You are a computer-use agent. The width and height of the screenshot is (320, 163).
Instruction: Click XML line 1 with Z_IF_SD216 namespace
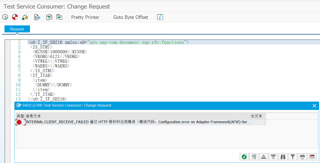pyautogui.click(x=108, y=42)
